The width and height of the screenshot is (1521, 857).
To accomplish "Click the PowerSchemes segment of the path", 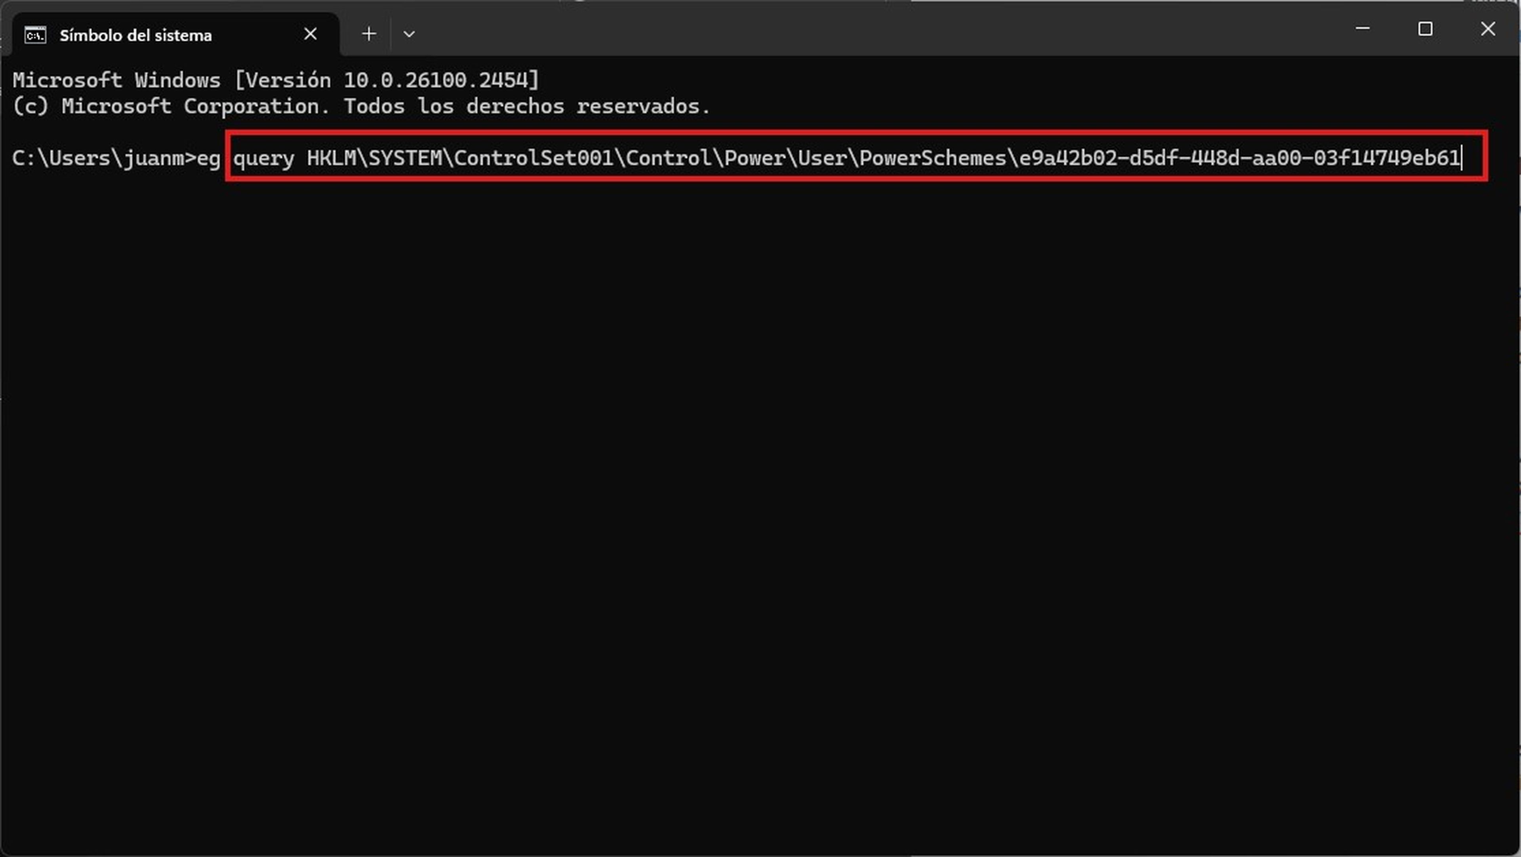I will (x=932, y=158).
